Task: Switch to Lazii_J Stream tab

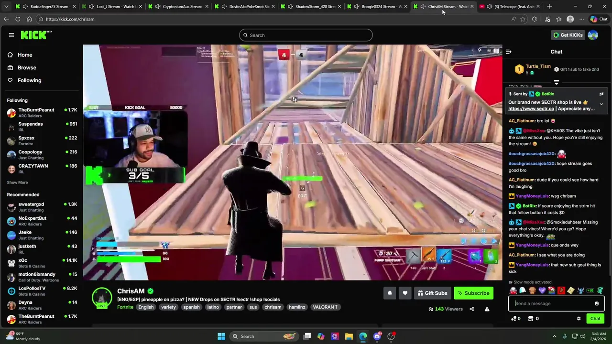Action: [112, 7]
